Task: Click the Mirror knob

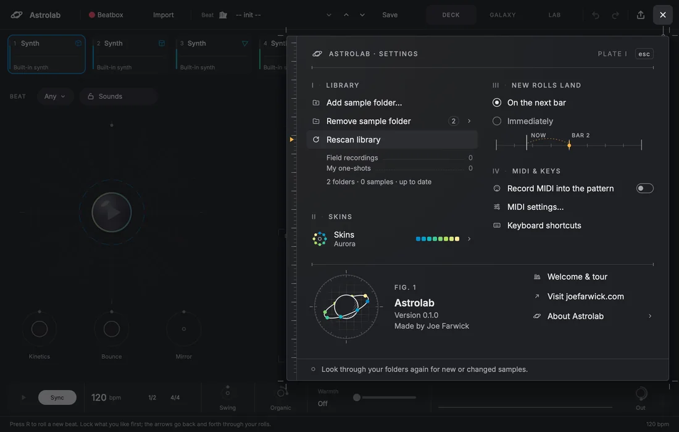Action: click(x=183, y=329)
